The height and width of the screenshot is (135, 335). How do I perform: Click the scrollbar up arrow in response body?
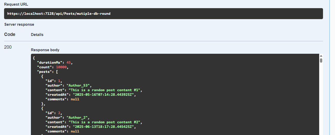click(321, 56)
